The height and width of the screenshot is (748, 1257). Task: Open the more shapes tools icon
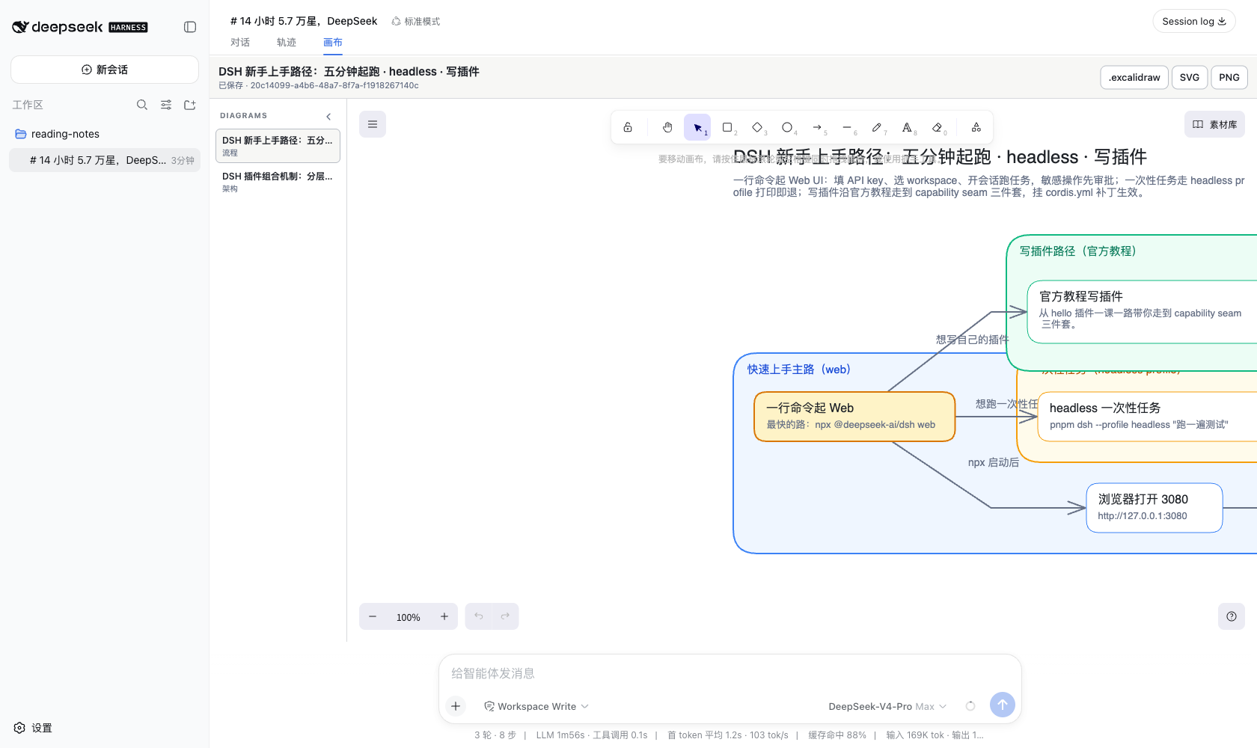(976, 127)
